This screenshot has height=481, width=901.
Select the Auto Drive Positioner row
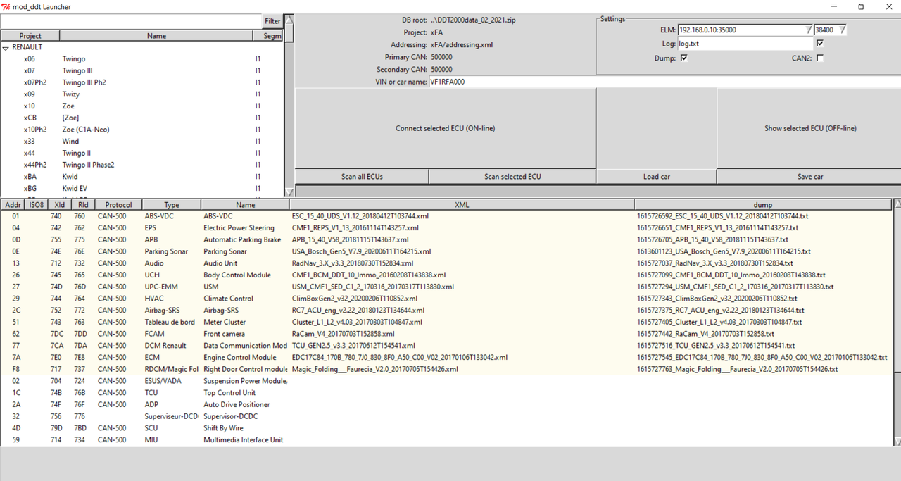point(446,405)
